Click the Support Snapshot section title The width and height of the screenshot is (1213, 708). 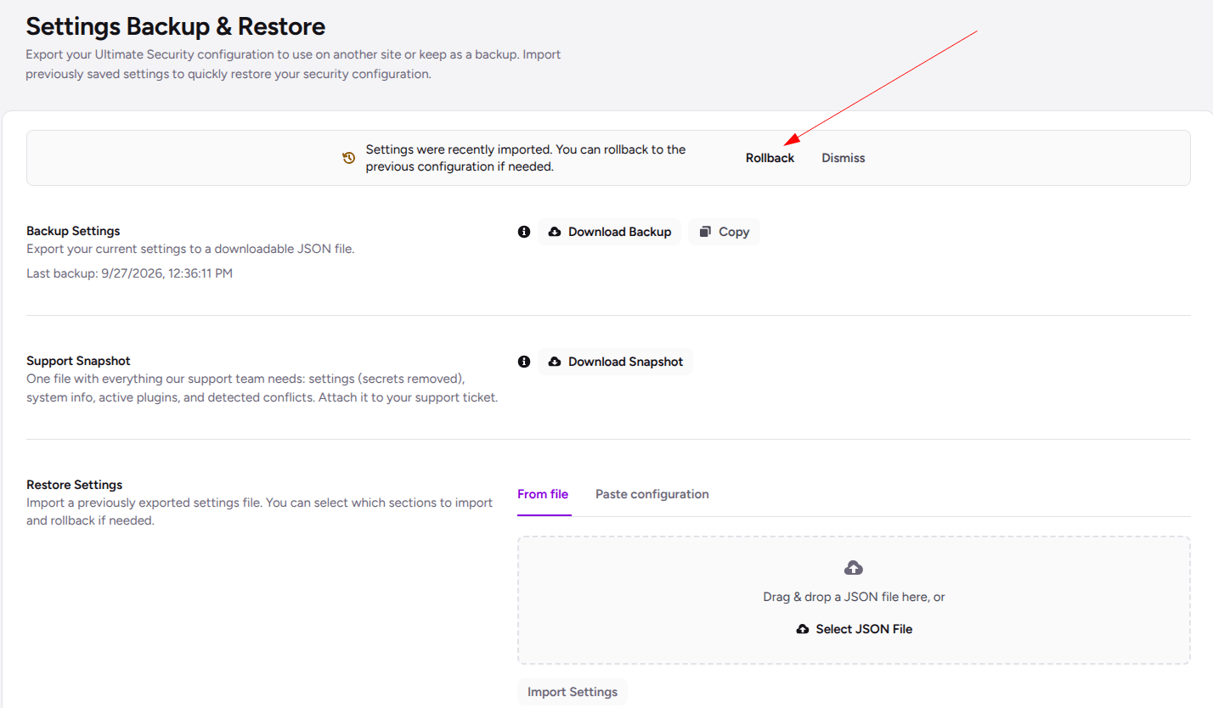[78, 361]
